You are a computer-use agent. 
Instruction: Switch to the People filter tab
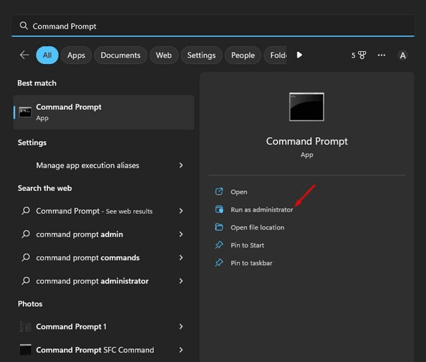point(243,55)
